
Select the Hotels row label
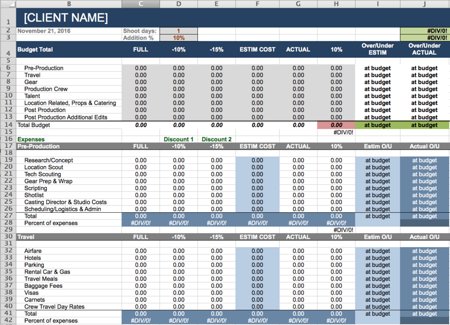(x=32, y=258)
